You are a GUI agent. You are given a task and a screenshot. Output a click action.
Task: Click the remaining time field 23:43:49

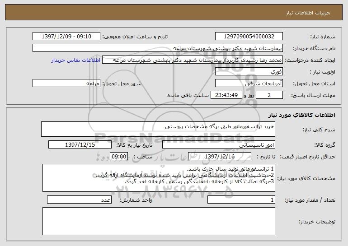(226, 95)
